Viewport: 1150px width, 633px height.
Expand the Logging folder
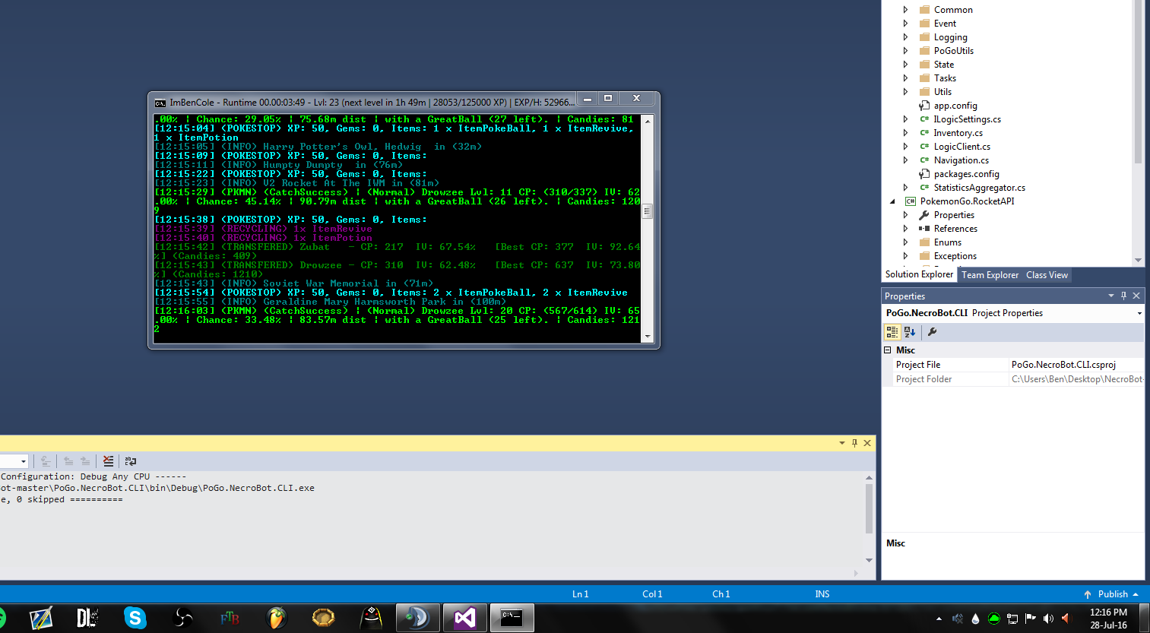905,37
